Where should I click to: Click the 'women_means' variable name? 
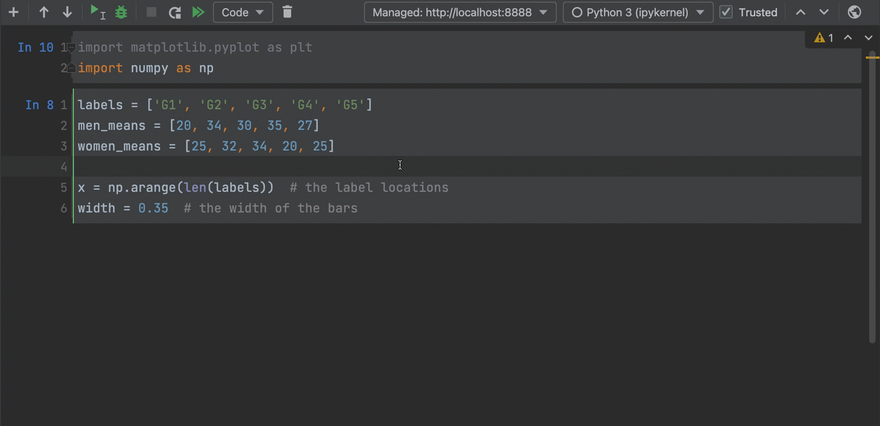pyautogui.click(x=119, y=146)
